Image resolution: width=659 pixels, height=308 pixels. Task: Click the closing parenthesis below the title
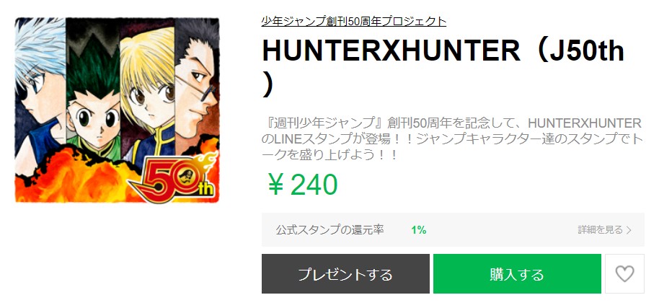[267, 86]
